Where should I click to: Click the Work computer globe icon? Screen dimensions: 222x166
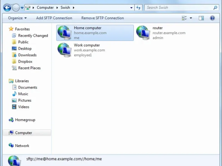64,50
